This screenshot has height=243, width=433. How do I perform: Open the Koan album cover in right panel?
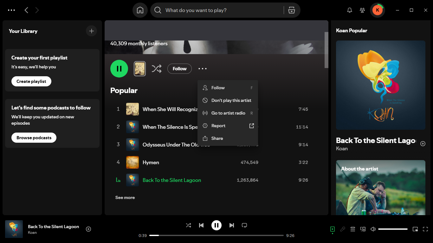(x=381, y=85)
